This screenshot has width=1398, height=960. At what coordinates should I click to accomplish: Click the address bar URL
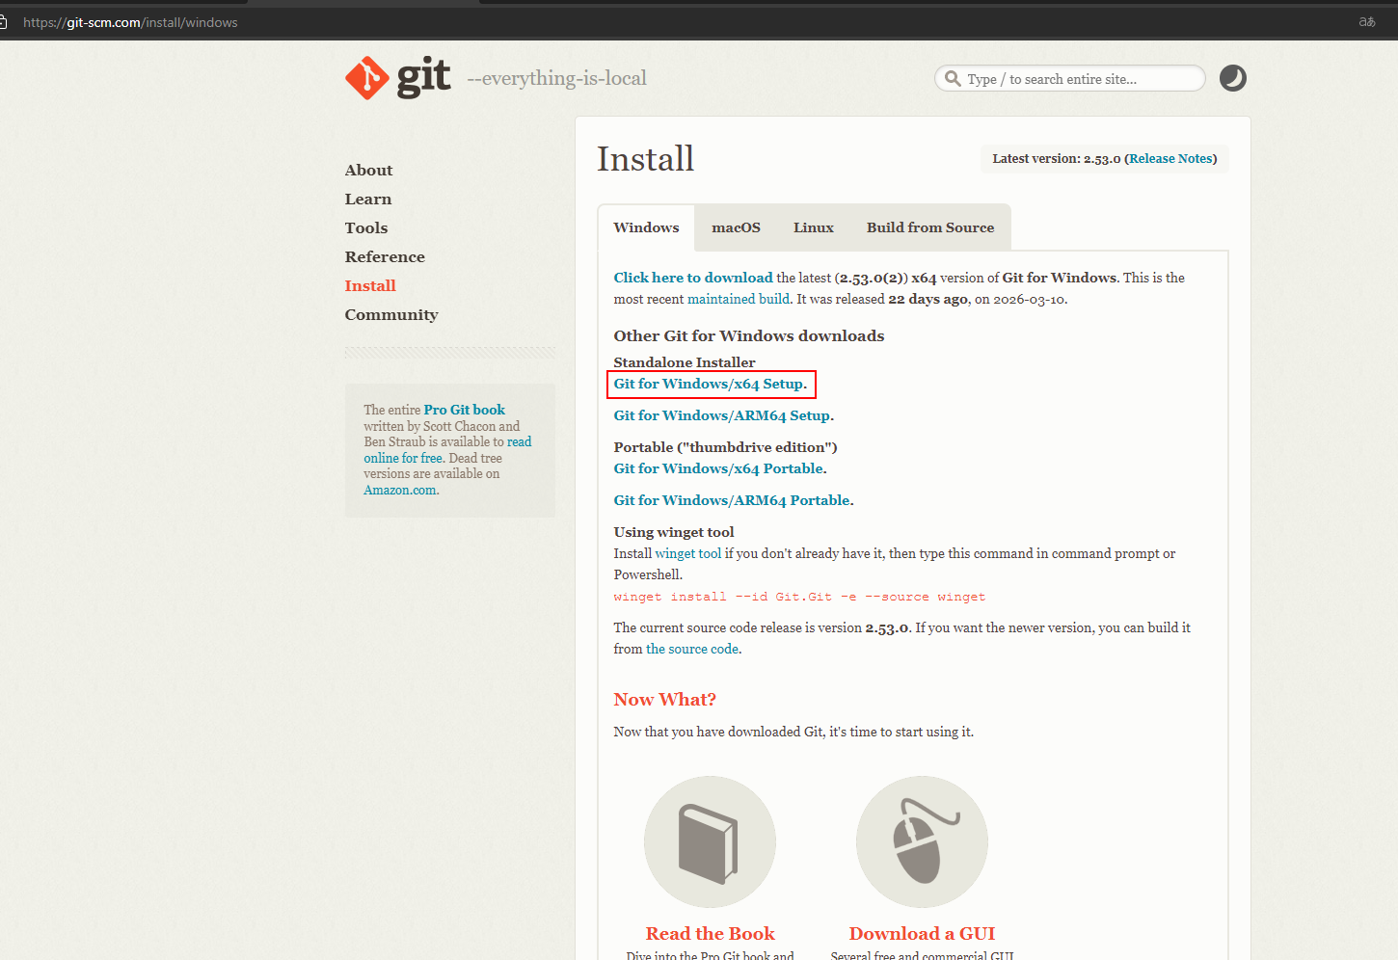point(130,22)
